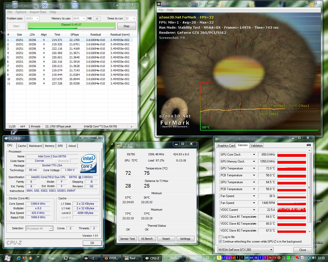Switch to the LinX 'Elap...' taskbar item
This screenshot has height=262, width=328.
pyautogui.click(x=51, y=258)
